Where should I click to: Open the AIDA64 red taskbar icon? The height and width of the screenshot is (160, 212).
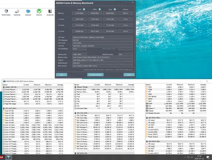(x=1, y=157)
